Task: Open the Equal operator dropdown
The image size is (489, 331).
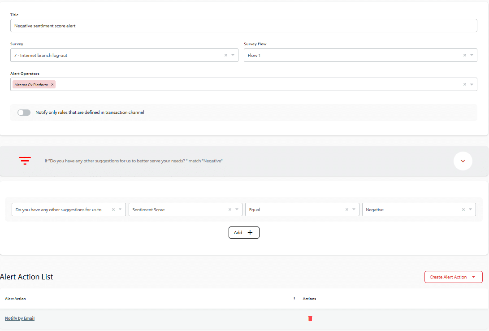Action: pos(354,209)
